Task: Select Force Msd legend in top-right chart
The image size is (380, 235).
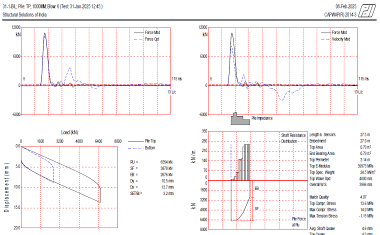Action: (x=340, y=32)
